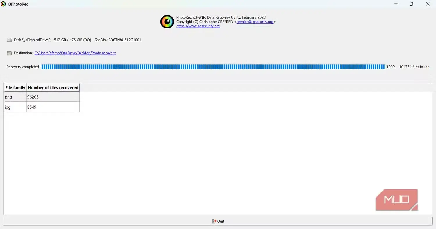Select the 96205 files recovered cell
Image resolution: width=436 pixels, height=229 pixels.
coord(53,97)
